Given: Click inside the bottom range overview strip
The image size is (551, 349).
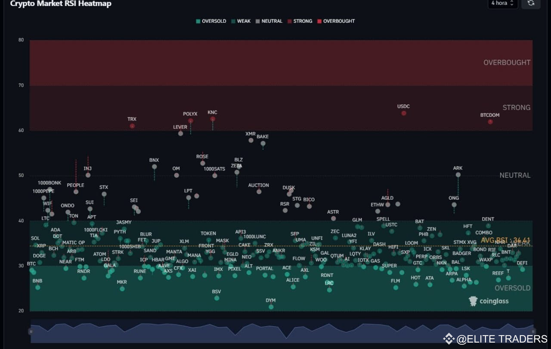Looking at the screenshot, I should tap(282, 331).
